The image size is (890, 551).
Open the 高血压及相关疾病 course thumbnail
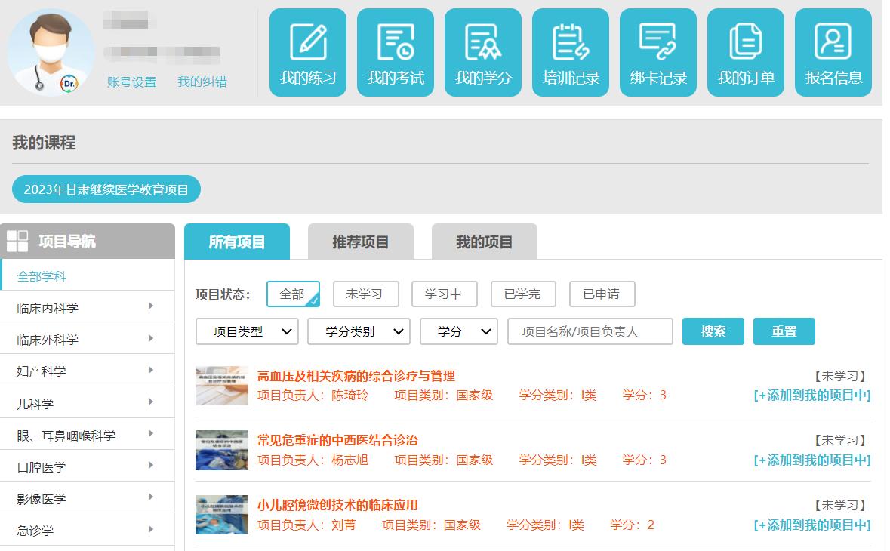tap(222, 386)
